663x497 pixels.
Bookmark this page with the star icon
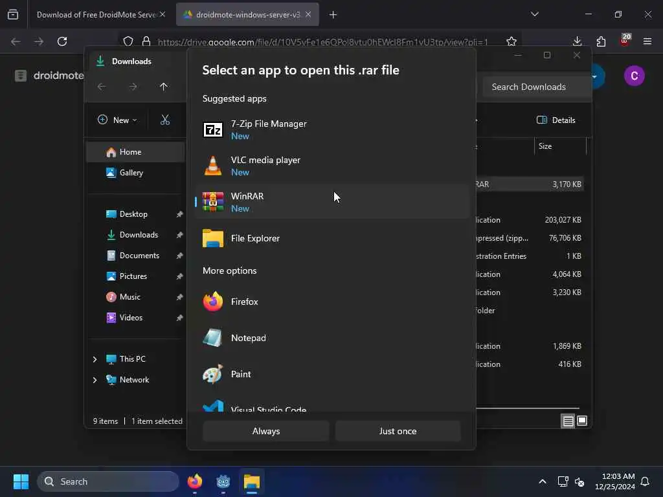(x=511, y=41)
